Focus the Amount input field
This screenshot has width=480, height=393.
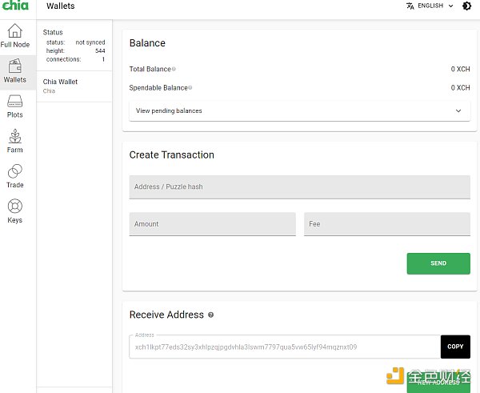click(x=212, y=224)
